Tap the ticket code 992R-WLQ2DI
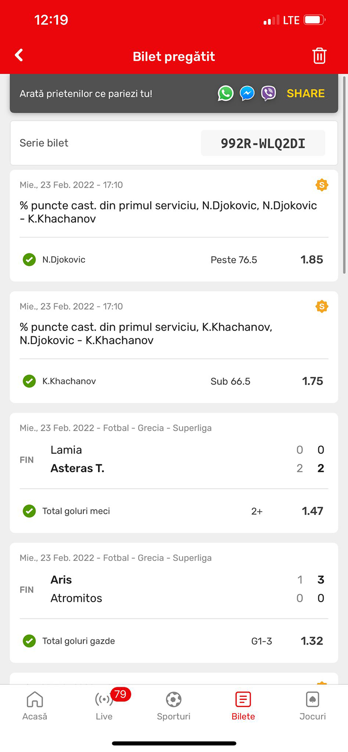Viewport: 348px width, 752px height. point(263,143)
